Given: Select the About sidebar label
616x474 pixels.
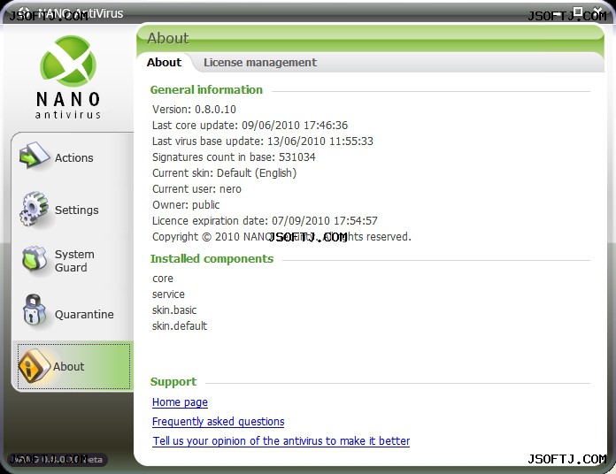Looking at the screenshot, I should [x=68, y=366].
